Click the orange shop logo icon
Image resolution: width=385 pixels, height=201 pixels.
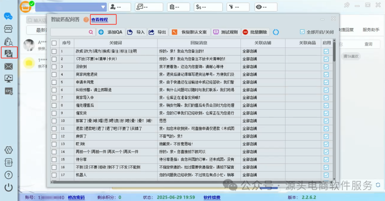pyautogui.click(x=26, y=7)
